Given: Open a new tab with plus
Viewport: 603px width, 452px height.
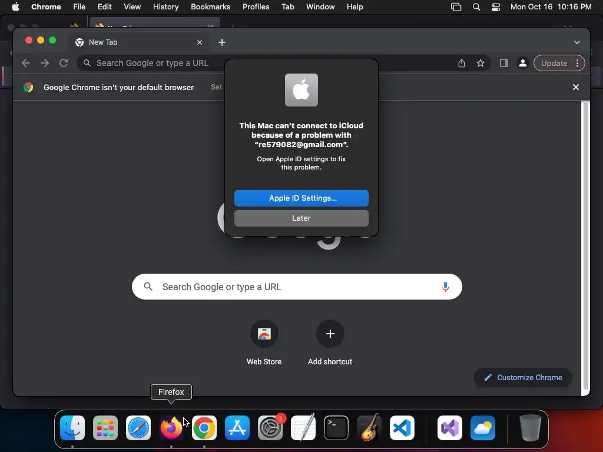Looking at the screenshot, I should 222,42.
